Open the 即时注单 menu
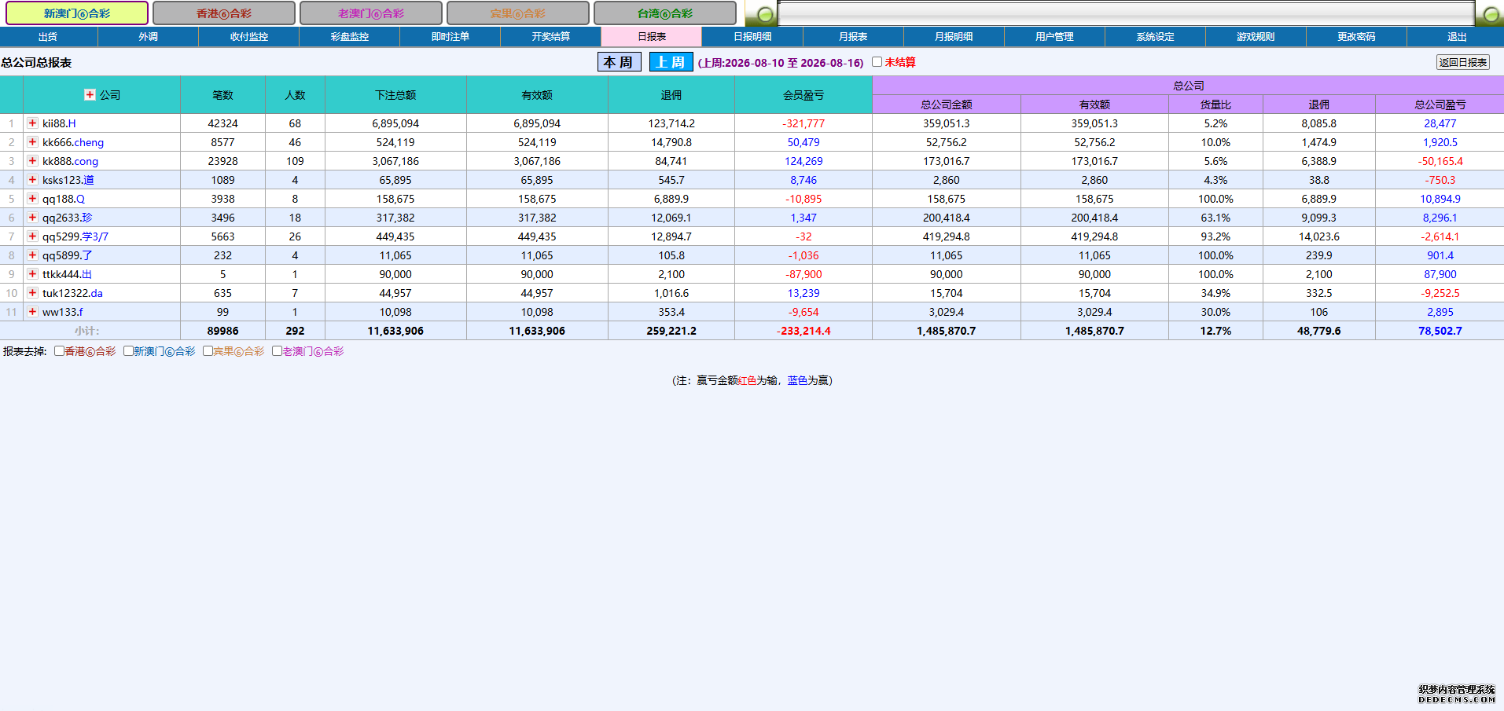This screenshot has width=1504, height=711. coord(450,37)
